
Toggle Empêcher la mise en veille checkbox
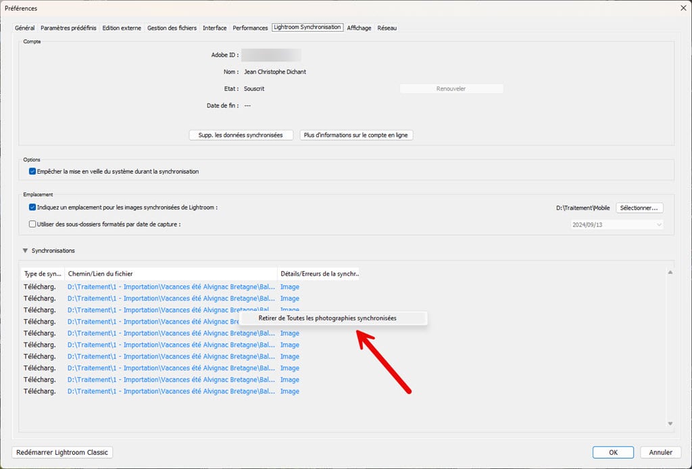(x=32, y=172)
